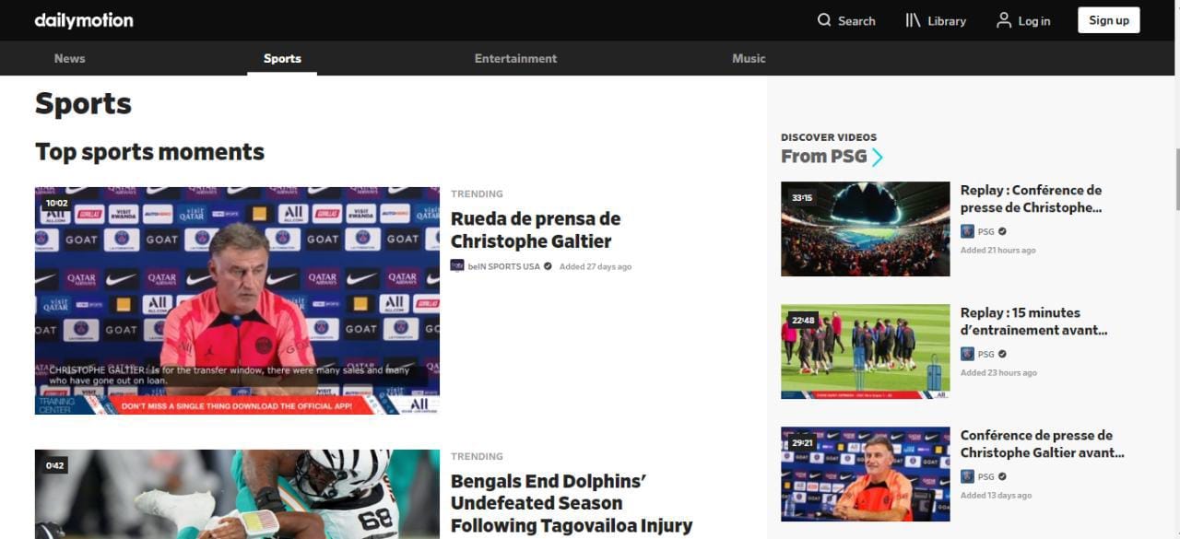Click TRENDING label above Rueda de prensa
Viewport: 1180px width, 539px height.
click(x=477, y=193)
